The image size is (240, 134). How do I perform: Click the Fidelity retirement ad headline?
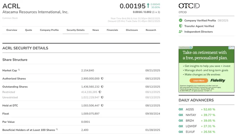click(205, 55)
